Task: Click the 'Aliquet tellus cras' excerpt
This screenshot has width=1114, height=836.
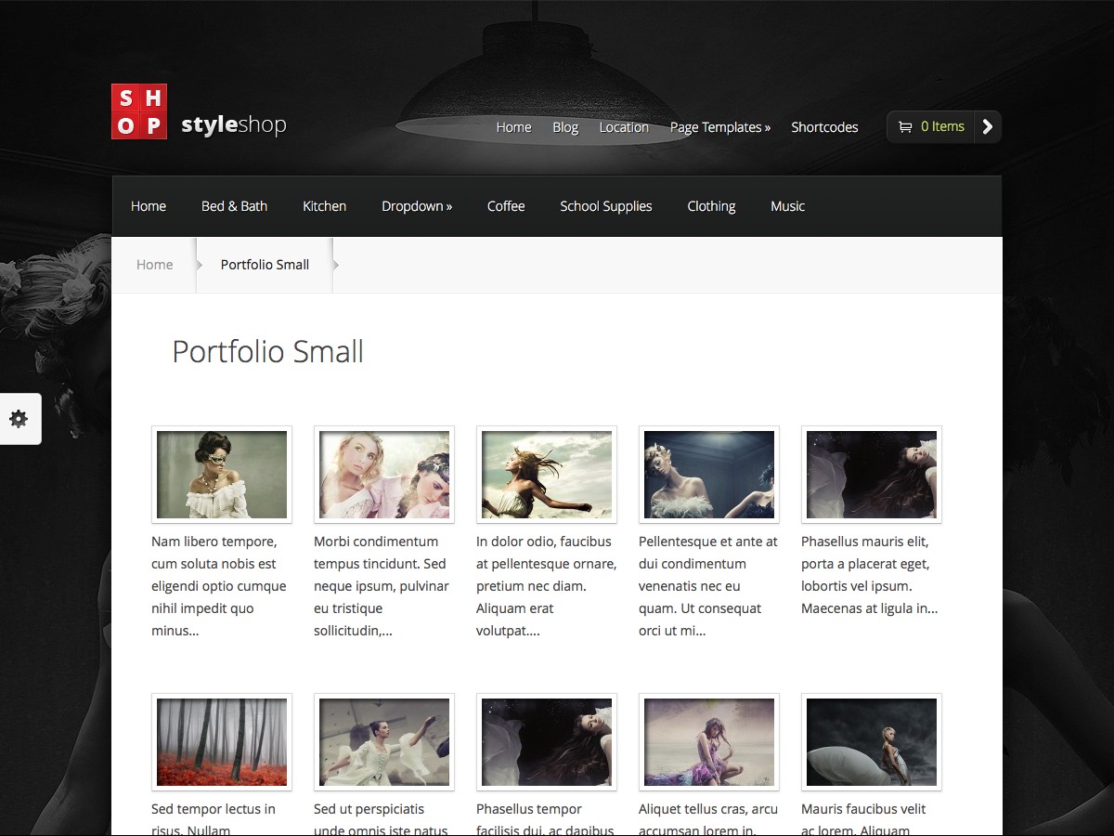Action: point(708,819)
